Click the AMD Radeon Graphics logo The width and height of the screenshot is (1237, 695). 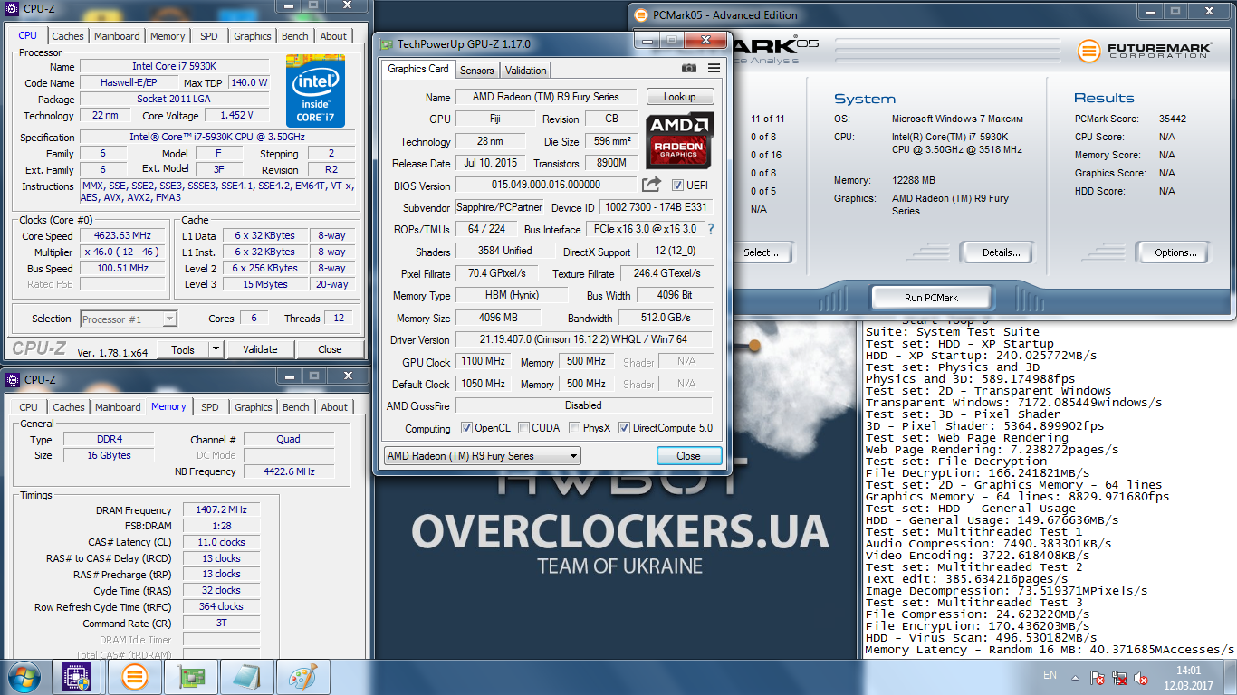(680, 139)
